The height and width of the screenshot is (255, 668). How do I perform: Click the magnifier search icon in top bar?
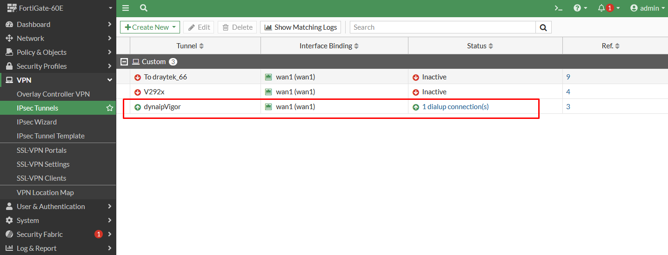(144, 8)
